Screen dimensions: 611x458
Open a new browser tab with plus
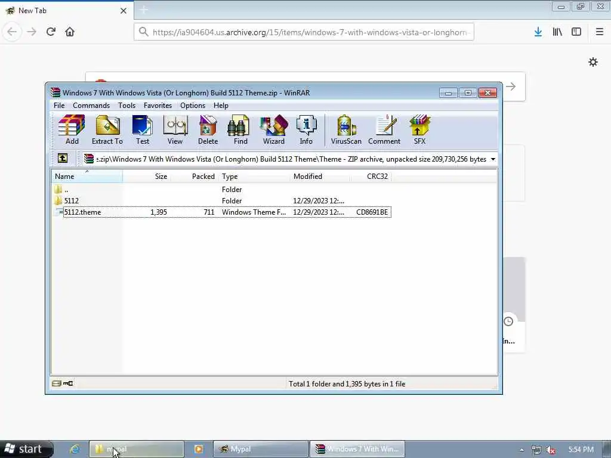tap(143, 10)
